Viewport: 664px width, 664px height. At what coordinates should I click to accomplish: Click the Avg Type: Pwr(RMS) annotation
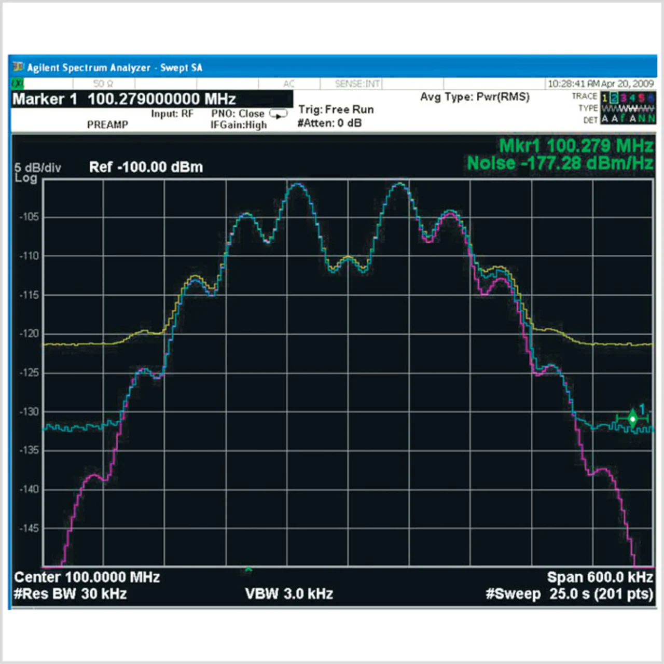coord(475,97)
